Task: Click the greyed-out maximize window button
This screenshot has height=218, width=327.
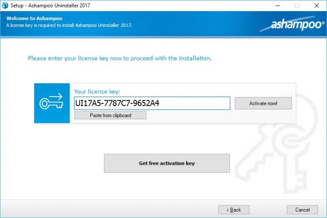Action: [297, 5]
